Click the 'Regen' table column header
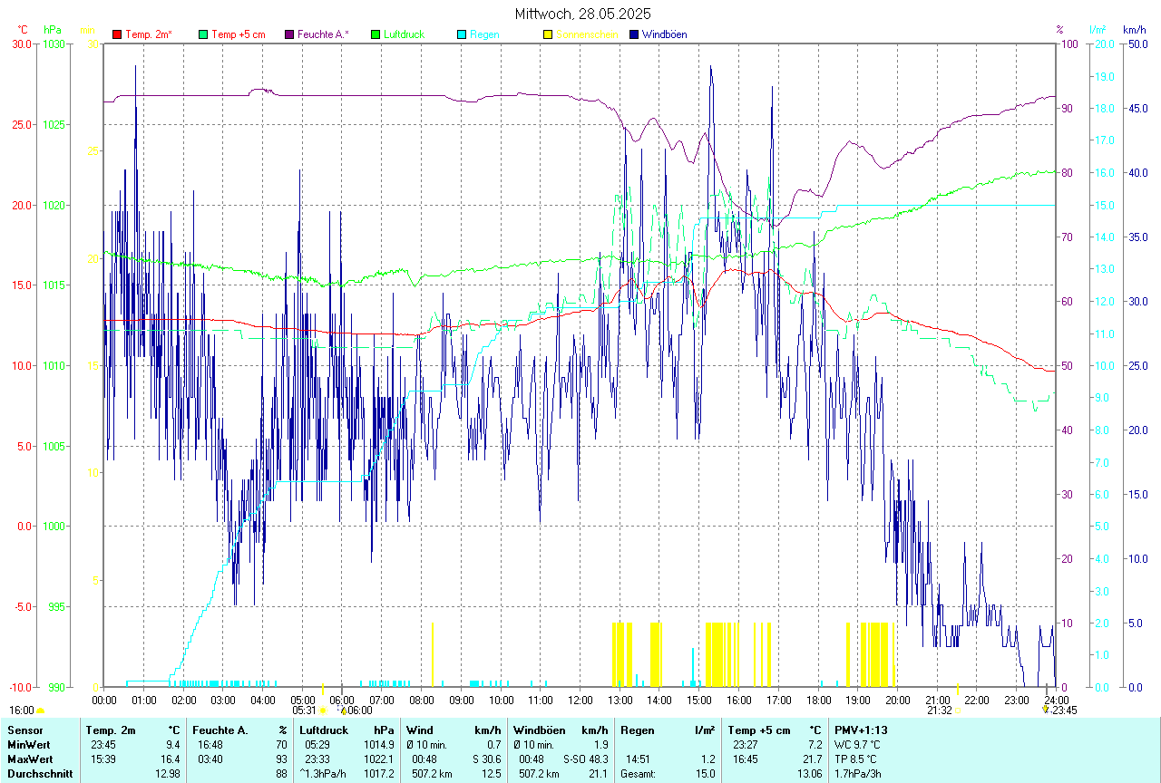The width and height of the screenshot is (1161, 783). (x=638, y=730)
